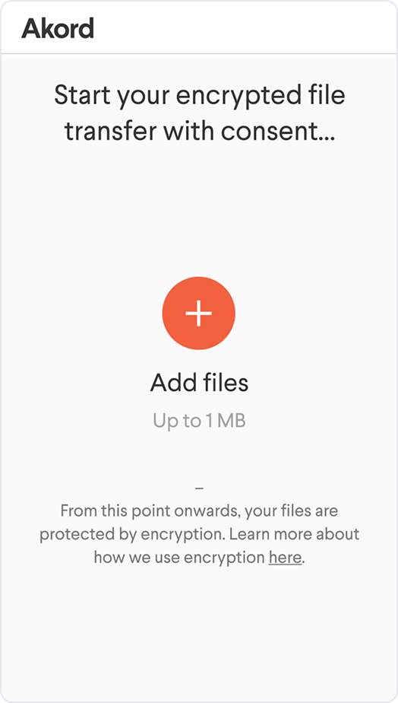
Task: Open the Akord logo in the header
Action: pyautogui.click(x=58, y=28)
